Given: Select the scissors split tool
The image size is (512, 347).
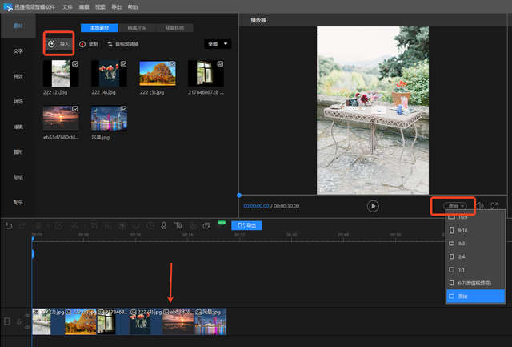Looking at the screenshot, I should coord(74,226).
